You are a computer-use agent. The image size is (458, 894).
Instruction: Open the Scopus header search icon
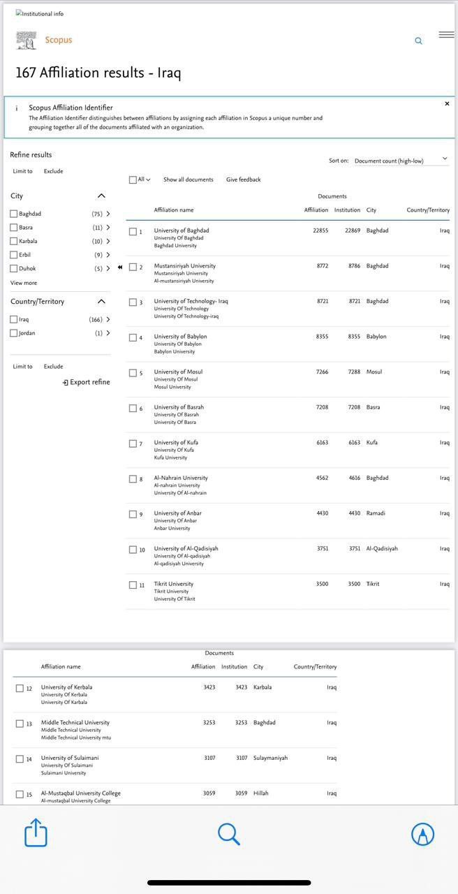(x=418, y=41)
